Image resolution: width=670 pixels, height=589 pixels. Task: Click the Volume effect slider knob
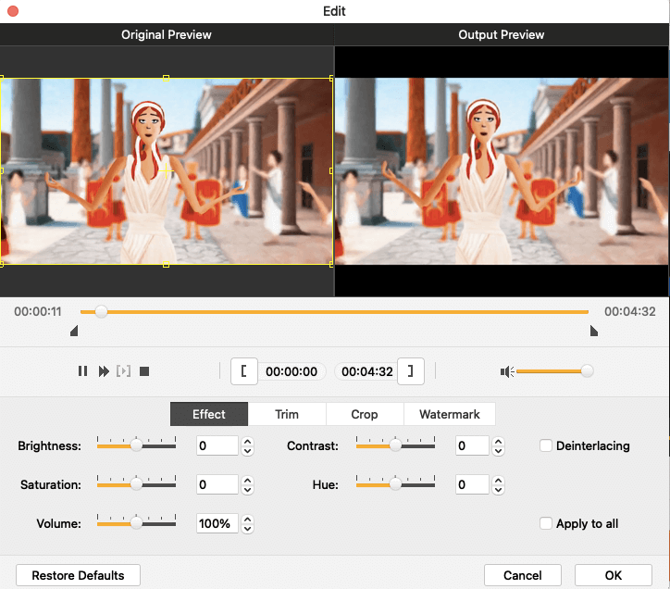(x=136, y=522)
